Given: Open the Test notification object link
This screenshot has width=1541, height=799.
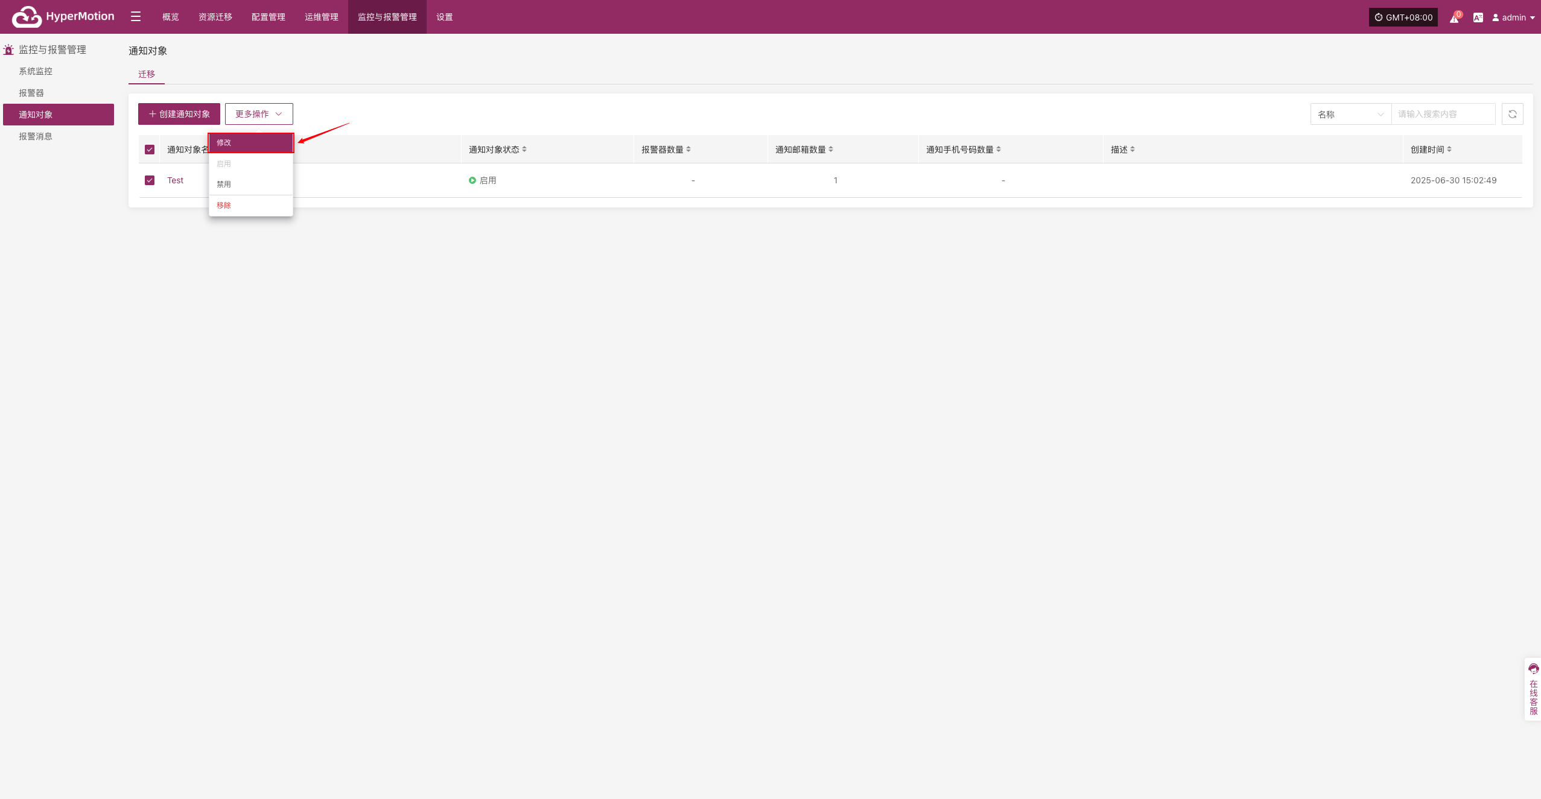Looking at the screenshot, I should [x=176, y=180].
